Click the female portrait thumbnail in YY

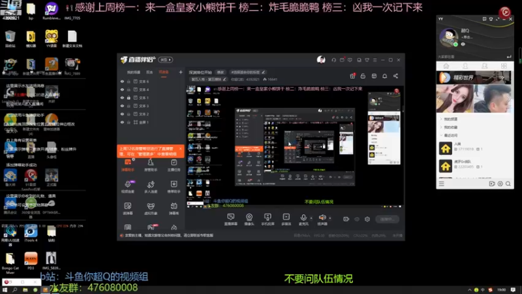coord(455,99)
